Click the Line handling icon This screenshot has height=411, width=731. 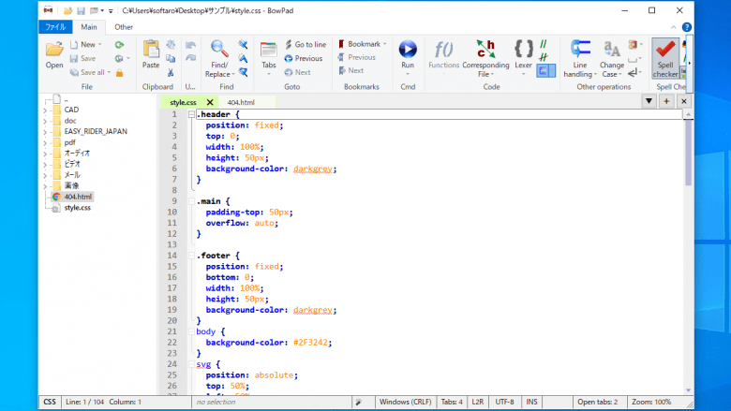pyautogui.click(x=580, y=49)
